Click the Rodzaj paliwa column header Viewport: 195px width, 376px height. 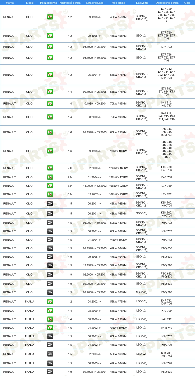coord(48,3)
